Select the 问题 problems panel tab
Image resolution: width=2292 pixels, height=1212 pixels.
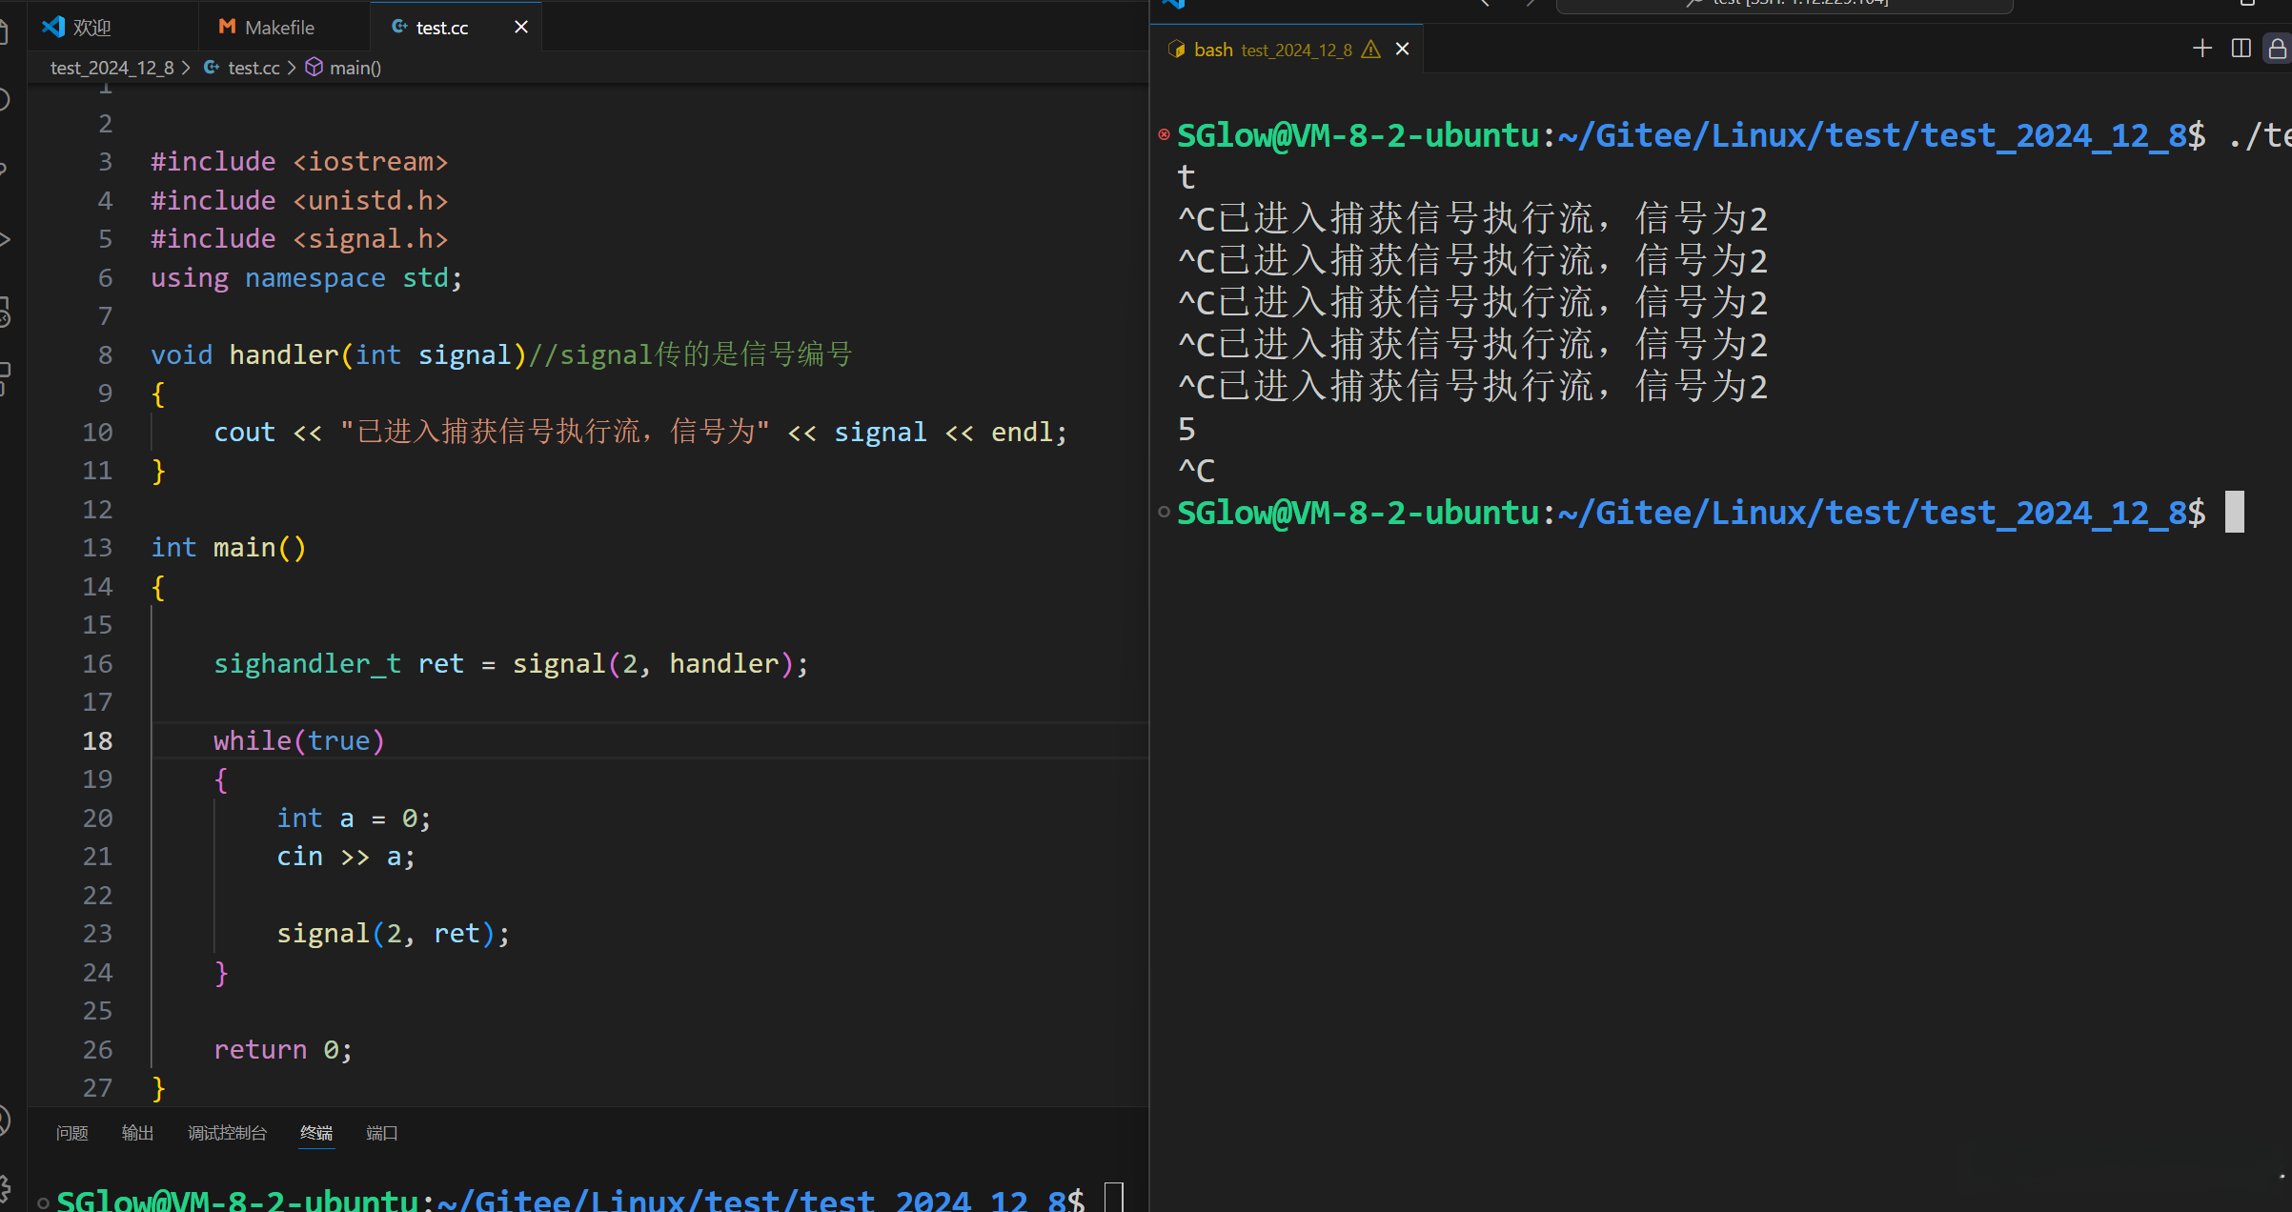[71, 1133]
